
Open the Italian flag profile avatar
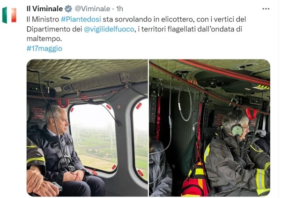click(x=9, y=15)
